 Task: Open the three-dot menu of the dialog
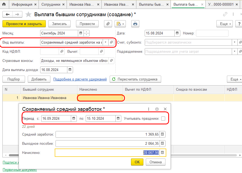(x=149, y=109)
